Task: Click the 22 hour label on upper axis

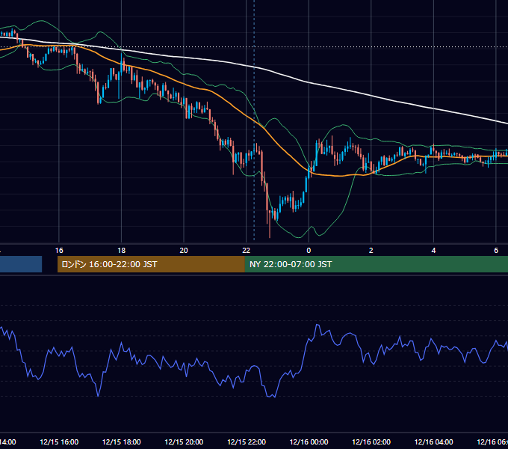Action: point(247,251)
